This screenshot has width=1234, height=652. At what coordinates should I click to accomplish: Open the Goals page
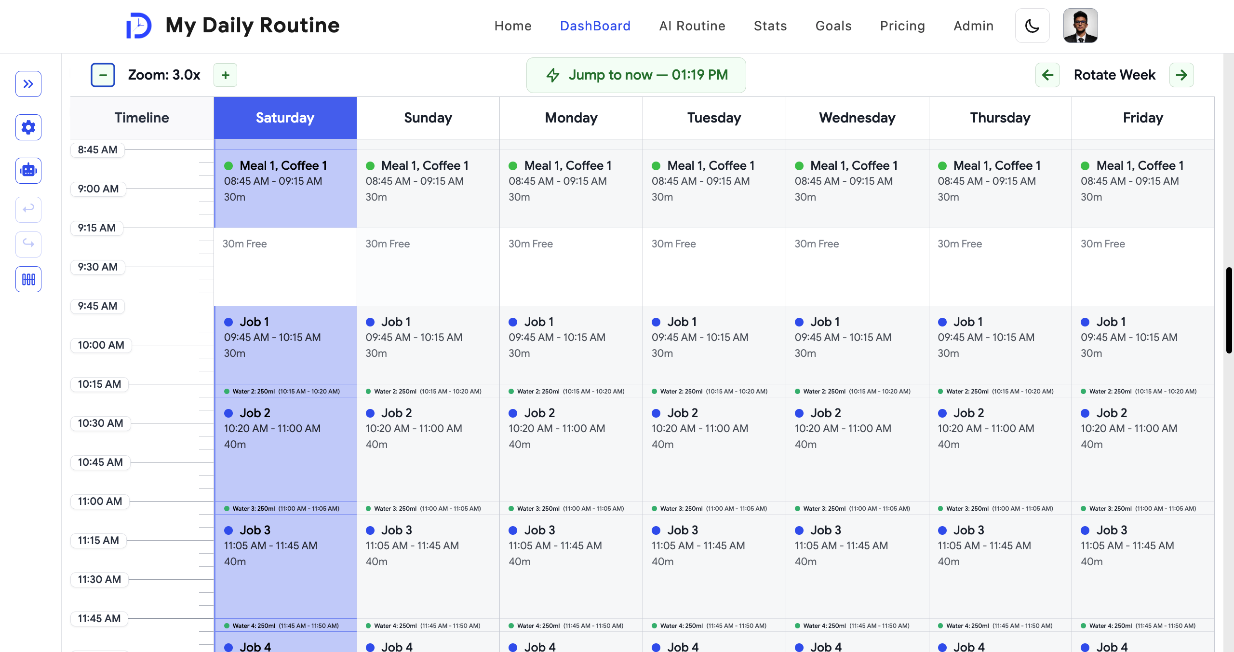[x=833, y=26]
